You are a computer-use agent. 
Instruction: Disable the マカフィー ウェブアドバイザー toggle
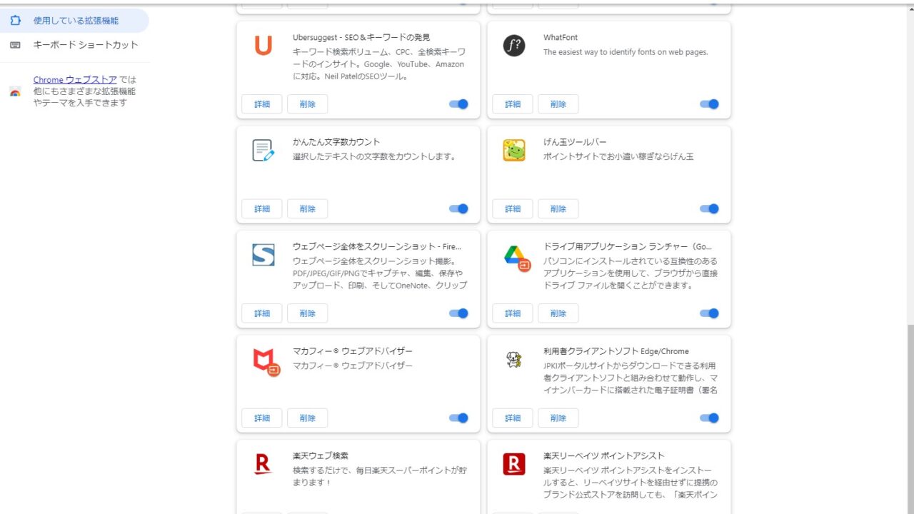pyautogui.click(x=458, y=418)
